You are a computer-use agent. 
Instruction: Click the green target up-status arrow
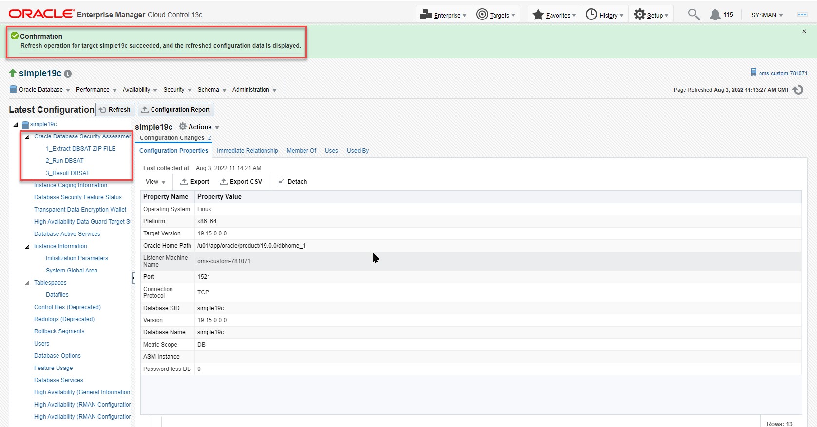[13, 73]
